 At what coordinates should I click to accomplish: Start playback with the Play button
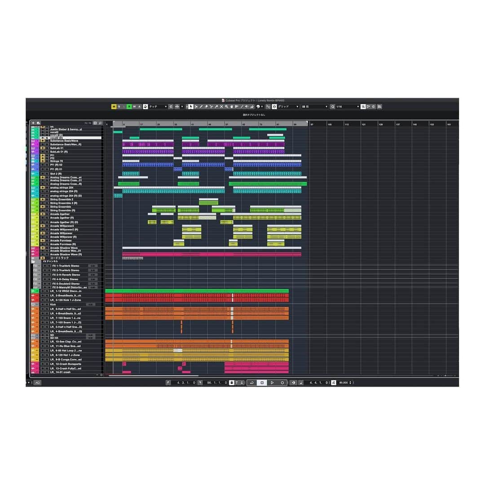tap(272, 383)
